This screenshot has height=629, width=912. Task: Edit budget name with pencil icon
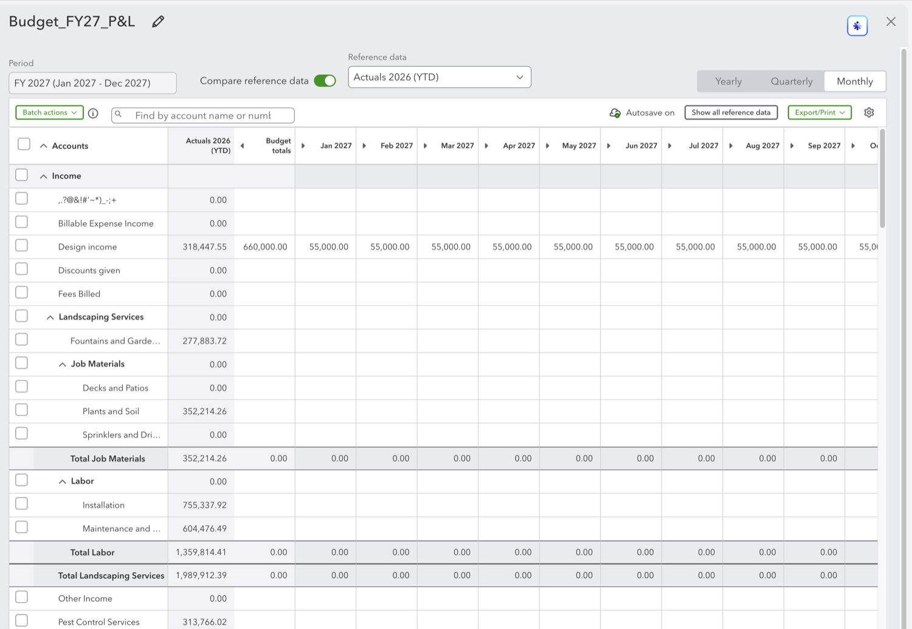pyautogui.click(x=158, y=22)
